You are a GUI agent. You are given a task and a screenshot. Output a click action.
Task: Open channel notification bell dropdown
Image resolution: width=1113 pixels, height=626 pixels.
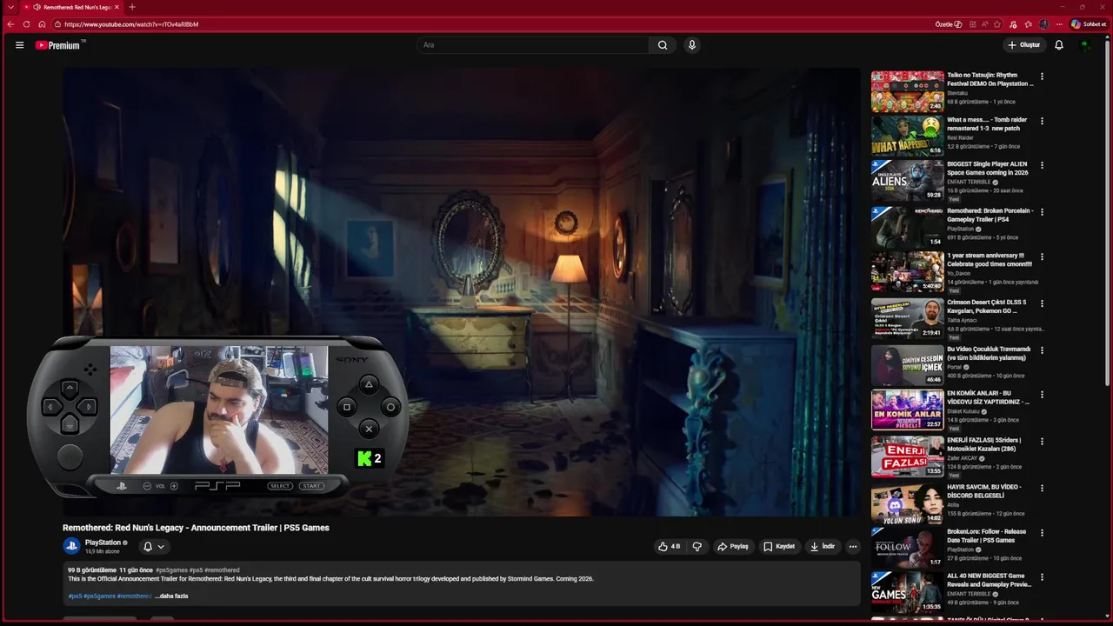(154, 546)
